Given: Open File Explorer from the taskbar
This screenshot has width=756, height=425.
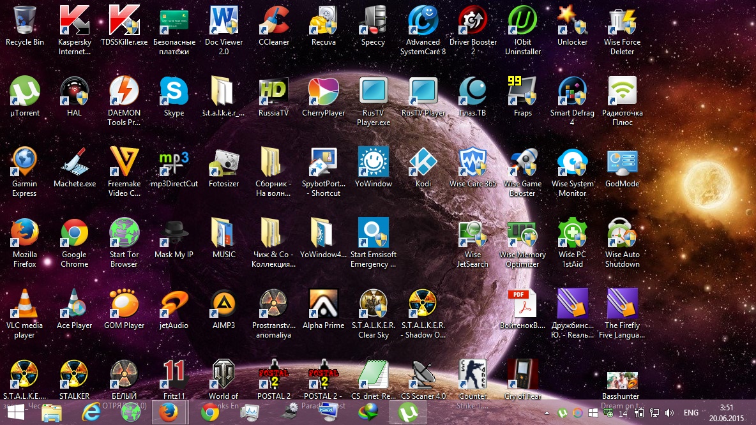Looking at the screenshot, I should pos(52,413).
